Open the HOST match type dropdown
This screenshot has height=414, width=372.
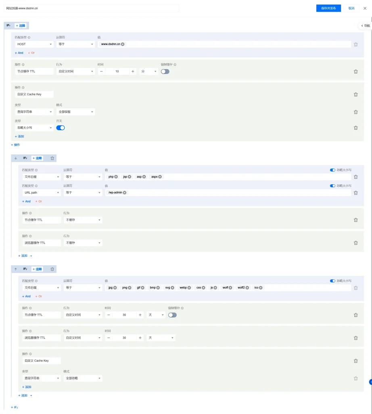(34, 44)
